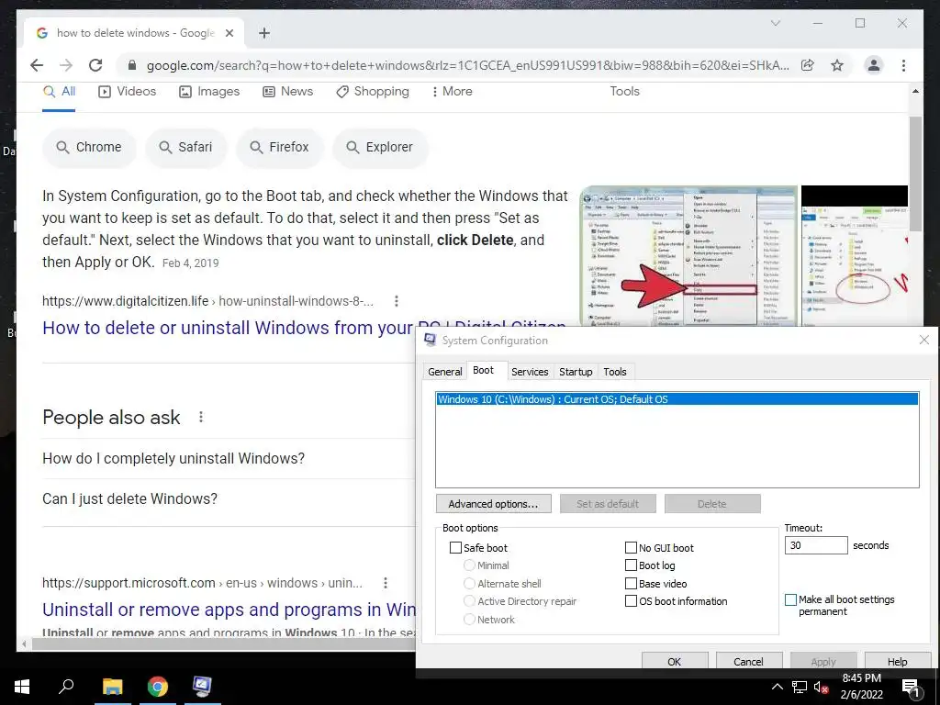The image size is (940, 705).
Task: Open a new Chrome tab with plus
Action: (264, 33)
